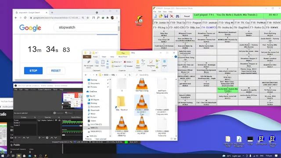Click the Google search box containing stopwatch

tap(86, 27)
